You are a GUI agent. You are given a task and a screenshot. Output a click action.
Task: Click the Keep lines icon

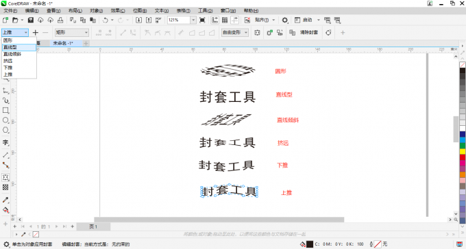coord(257,32)
